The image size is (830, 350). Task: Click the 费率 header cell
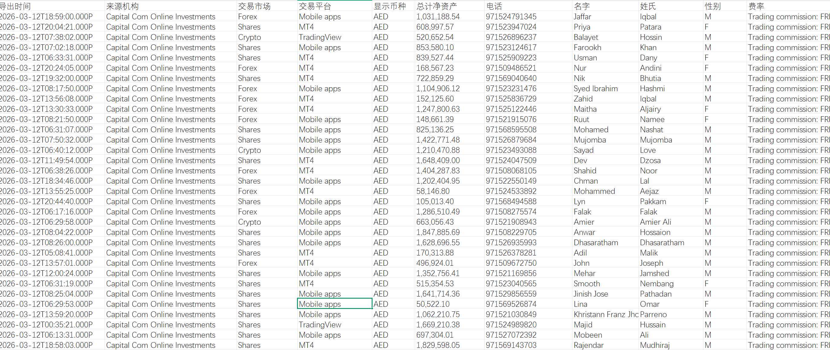[x=788, y=6]
